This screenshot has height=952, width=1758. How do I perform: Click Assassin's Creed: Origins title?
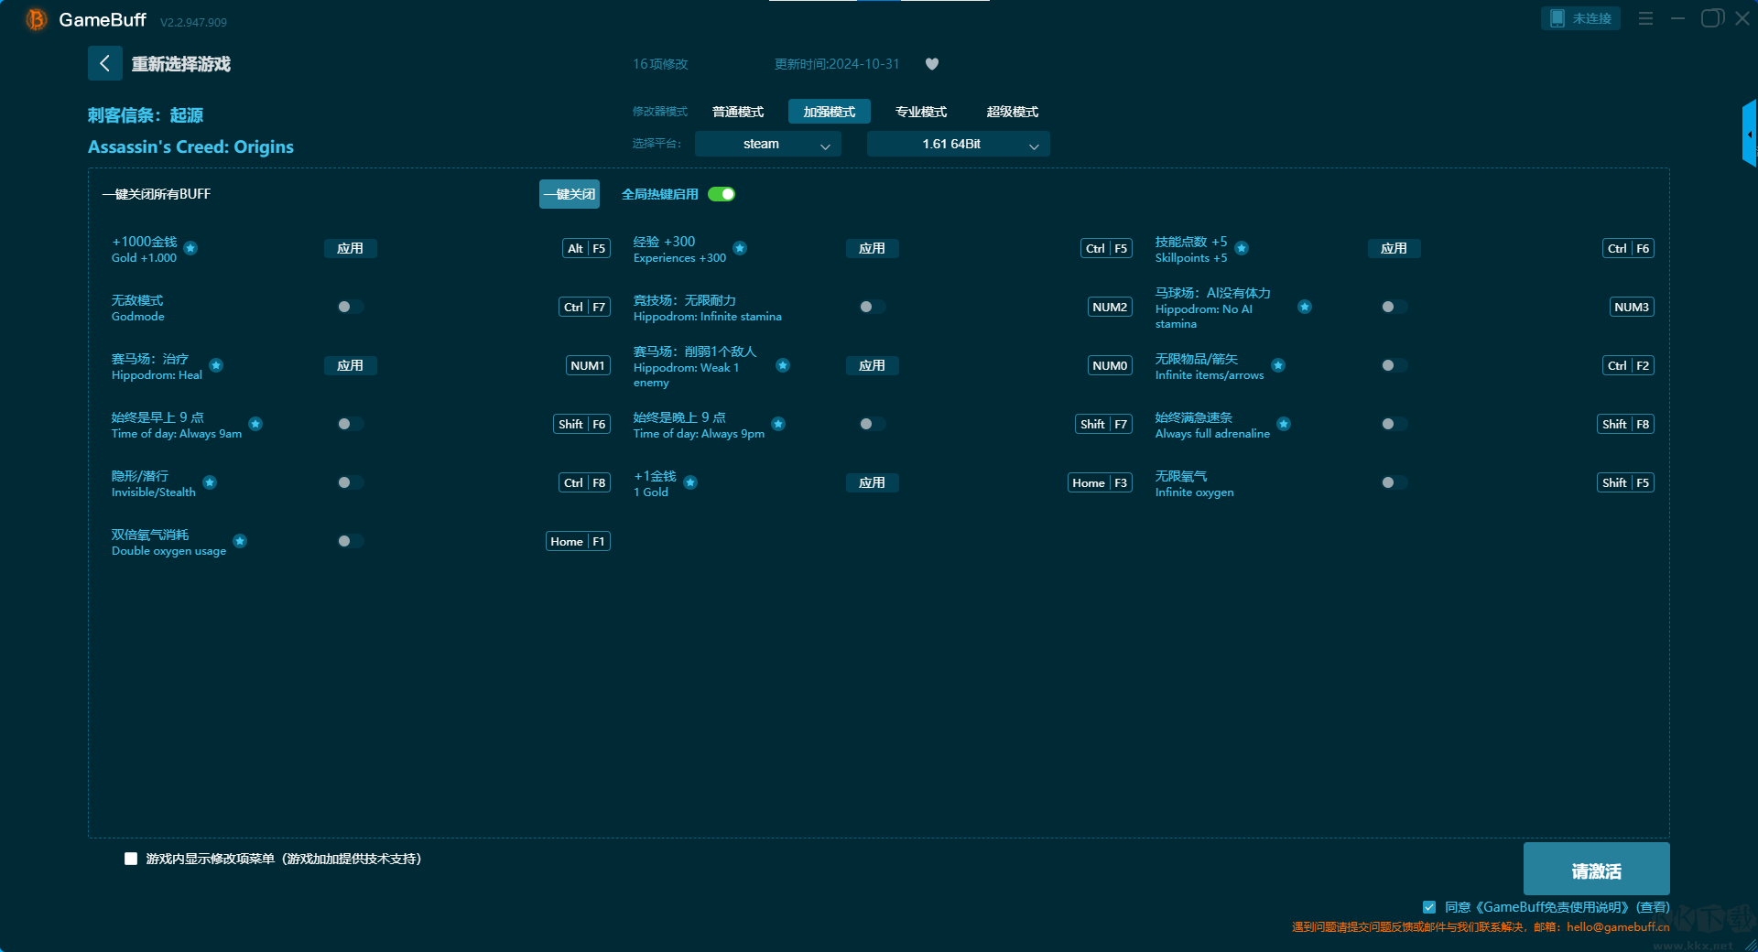tap(190, 146)
